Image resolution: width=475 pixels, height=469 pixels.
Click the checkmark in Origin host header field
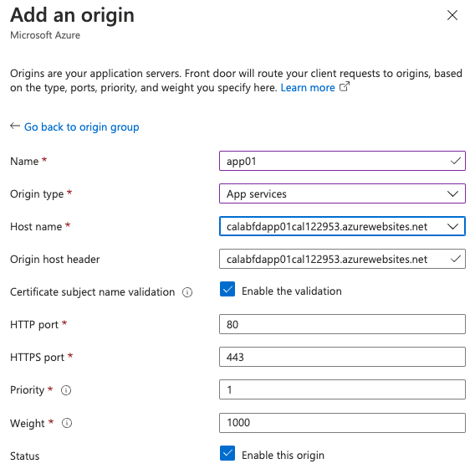tap(455, 259)
